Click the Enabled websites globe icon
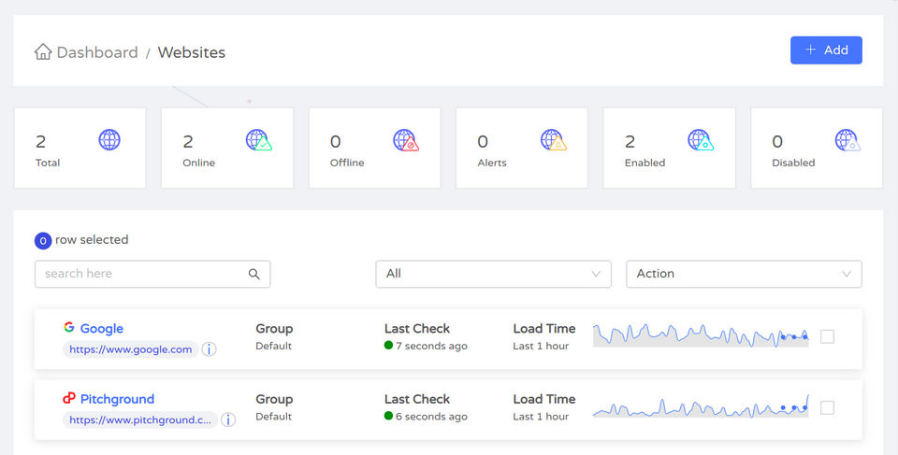Screen dimensions: 898x455 tap(700, 140)
